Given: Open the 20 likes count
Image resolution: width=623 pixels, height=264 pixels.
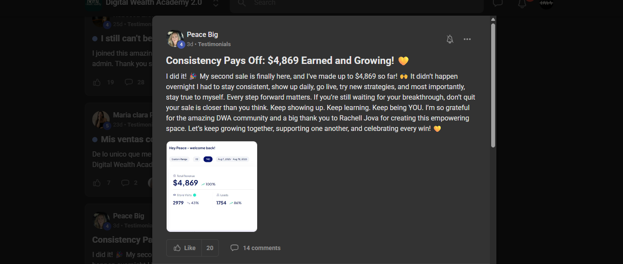Looking at the screenshot, I should (210, 248).
